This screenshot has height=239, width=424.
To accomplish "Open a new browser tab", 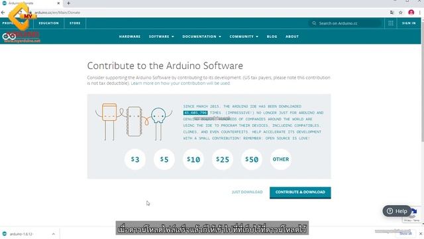I will (x=68, y=3).
